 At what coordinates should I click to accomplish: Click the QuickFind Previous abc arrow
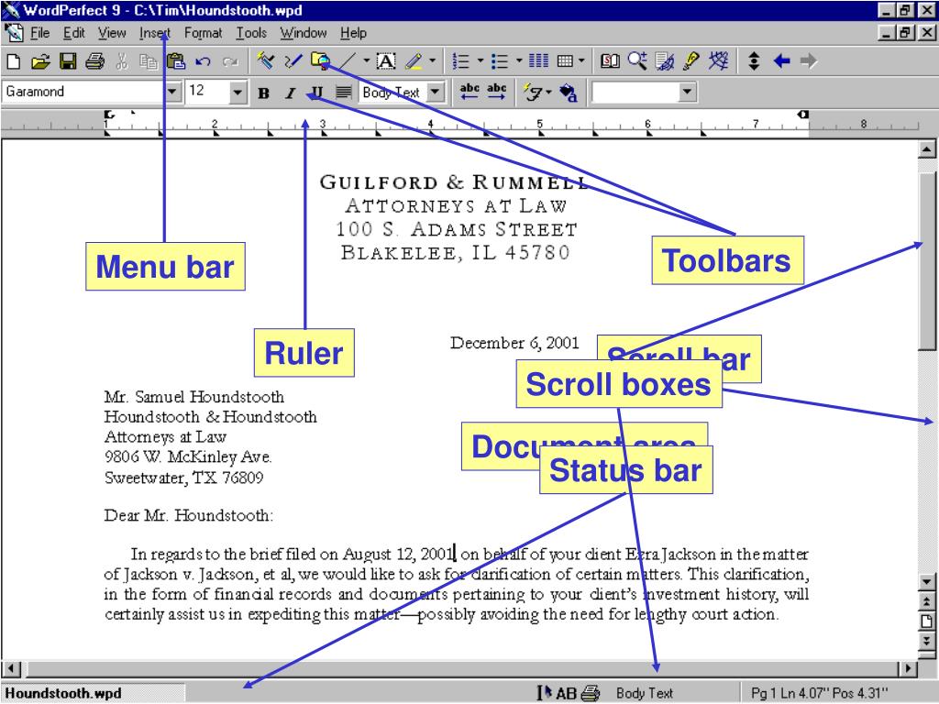coord(469,92)
